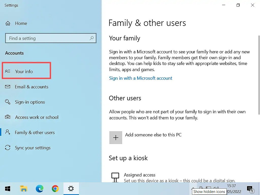Click inside the Find a setting search box

(51, 38)
